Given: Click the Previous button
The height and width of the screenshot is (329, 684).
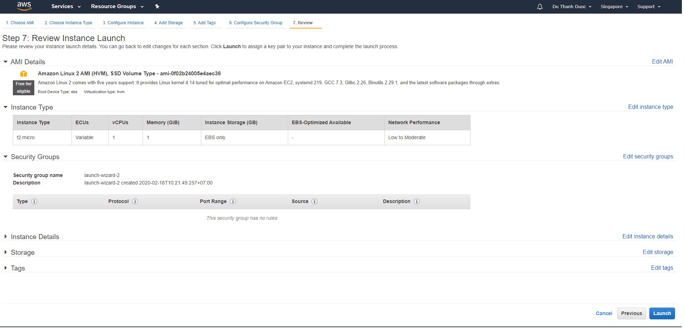Looking at the screenshot, I should 631,314.
